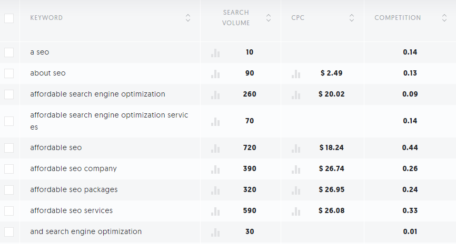The height and width of the screenshot is (244, 456).
Task: Show volume chart for 'and search engine optimization'
Action: click(x=215, y=232)
